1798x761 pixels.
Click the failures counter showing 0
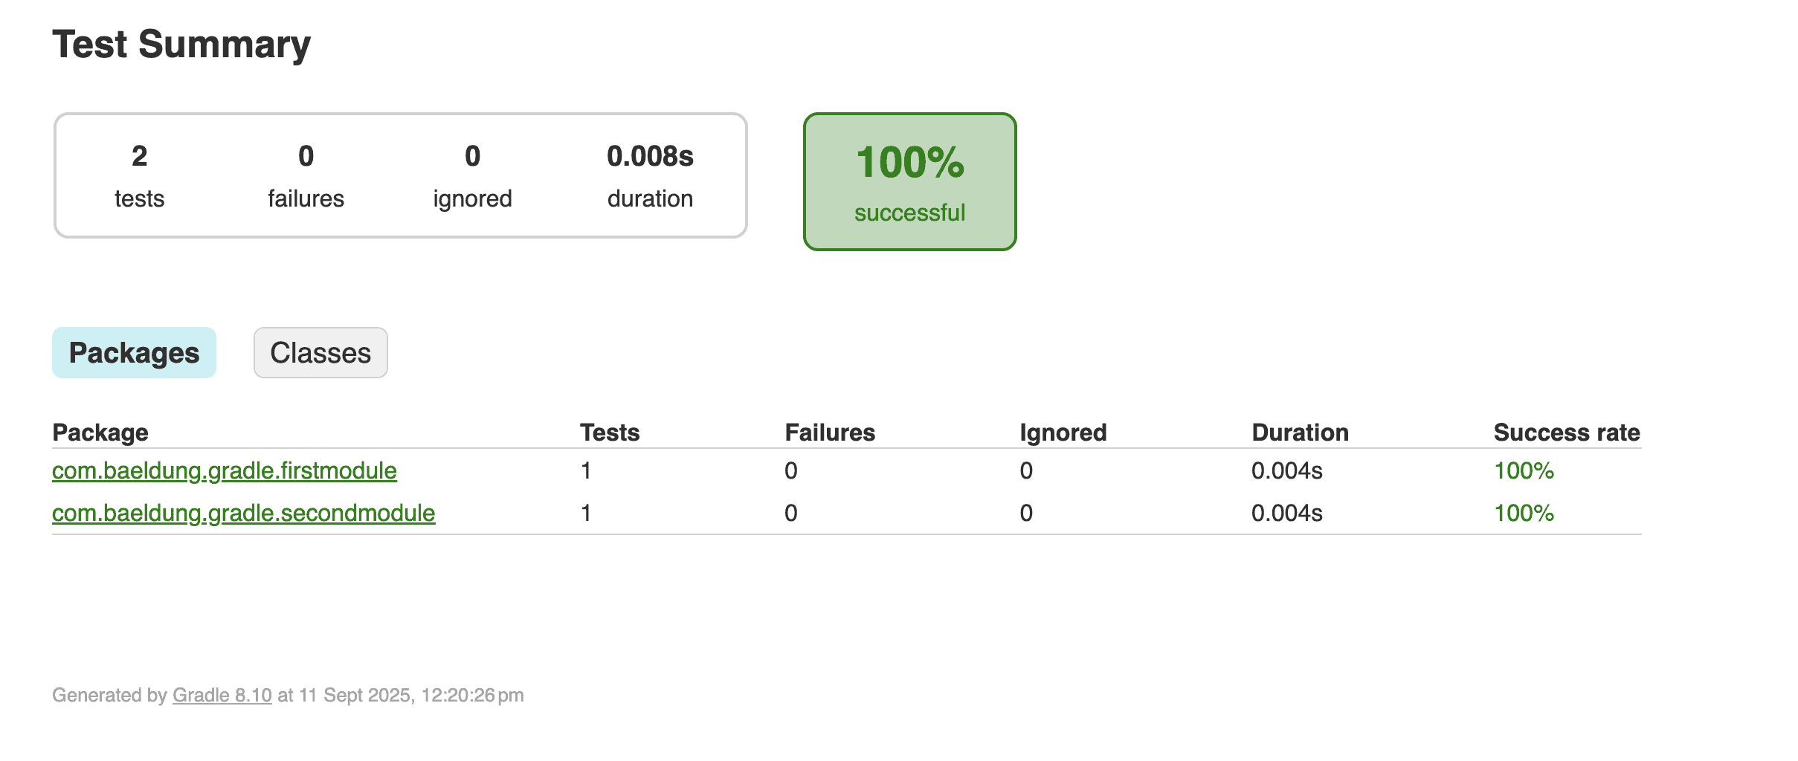pos(306,157)
